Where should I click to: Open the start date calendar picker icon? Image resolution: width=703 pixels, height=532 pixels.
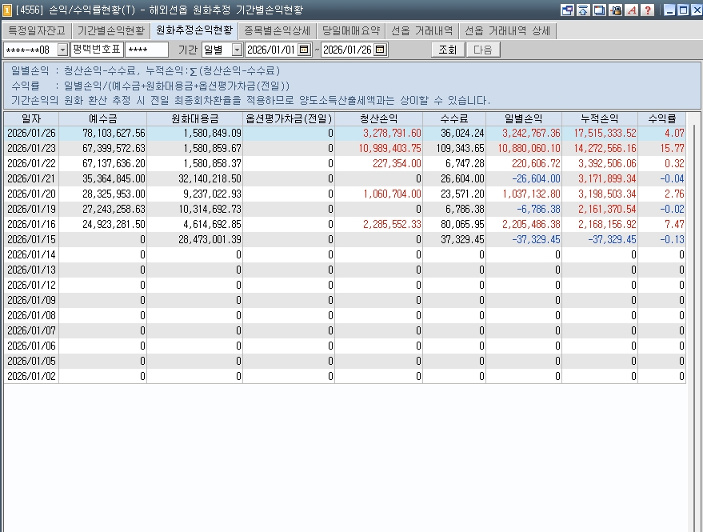(304, 50)
